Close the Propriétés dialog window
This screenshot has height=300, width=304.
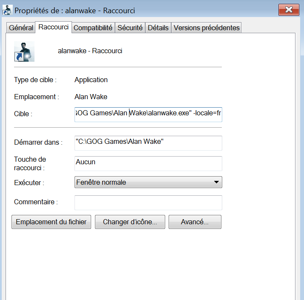pos(289,10)
